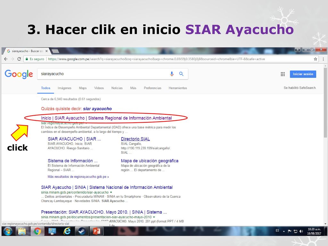Click 'Cerca de 6,940 resultados' text
The image size is (328, 246).
[x=71, y=99]
